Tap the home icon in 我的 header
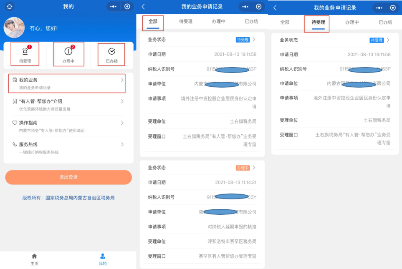This screenshot has width=402, height=269. [x=10, y=6]
